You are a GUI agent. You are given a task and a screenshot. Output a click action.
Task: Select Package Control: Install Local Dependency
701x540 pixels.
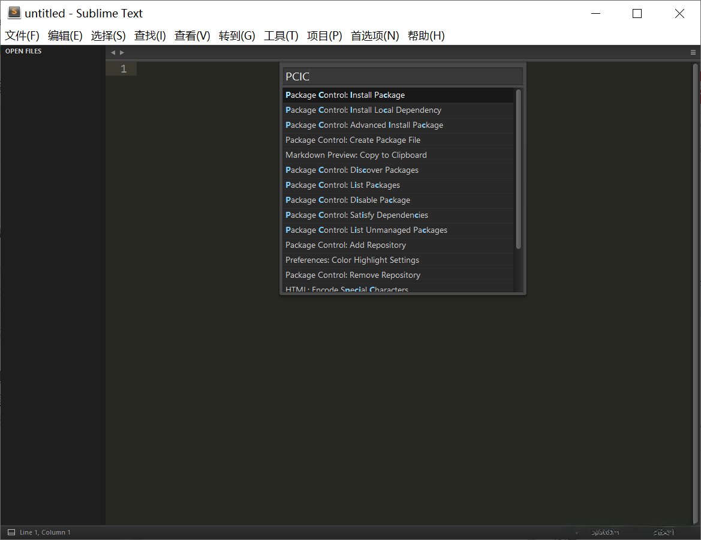coord(398,110)
